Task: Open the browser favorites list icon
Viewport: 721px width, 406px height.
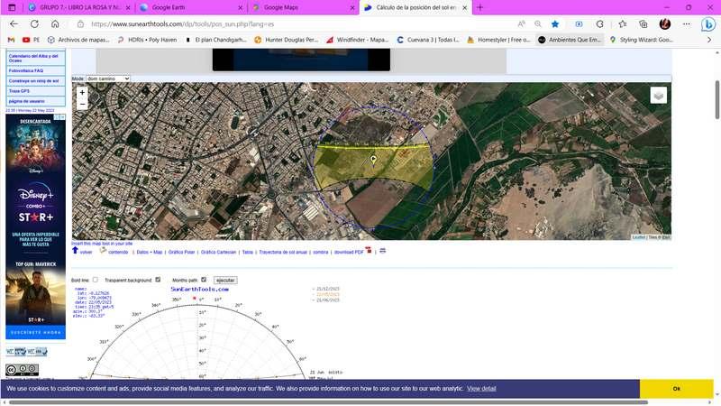Action: [x=622, y=24]
